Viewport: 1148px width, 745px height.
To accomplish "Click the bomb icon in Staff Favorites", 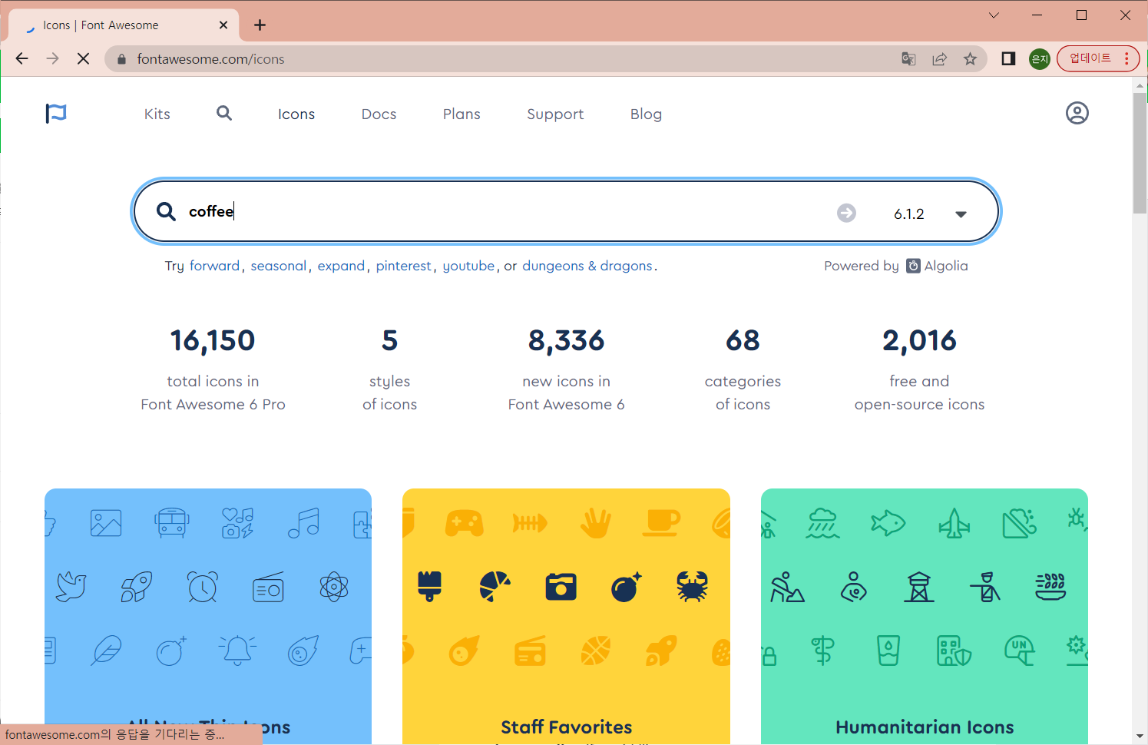I will [x=627, y=587].
